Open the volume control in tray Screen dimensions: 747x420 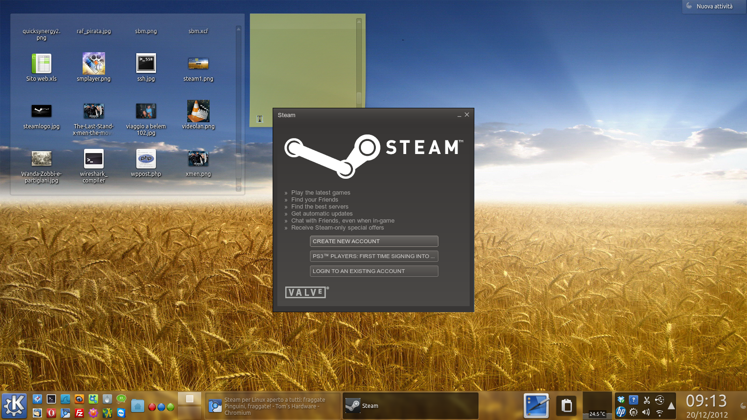pyautogui.click(x=646, y=412)
